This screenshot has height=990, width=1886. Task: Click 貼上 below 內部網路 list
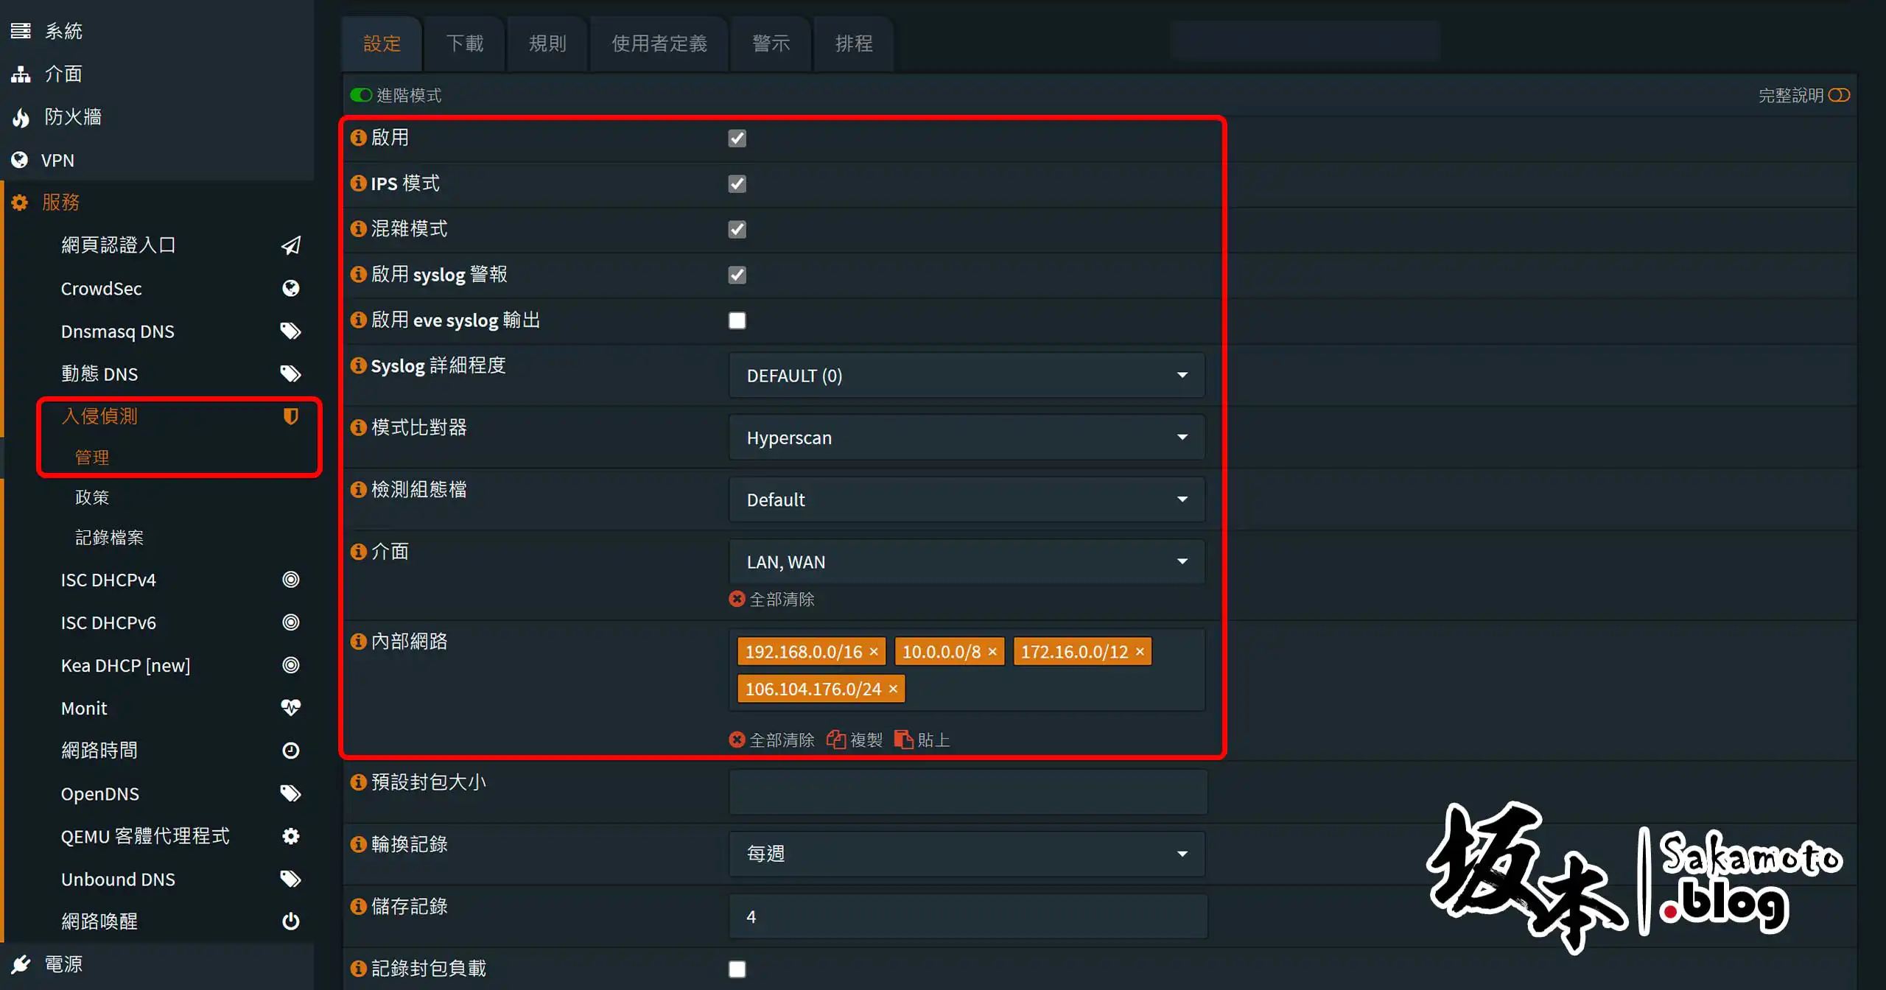point(922,740)
